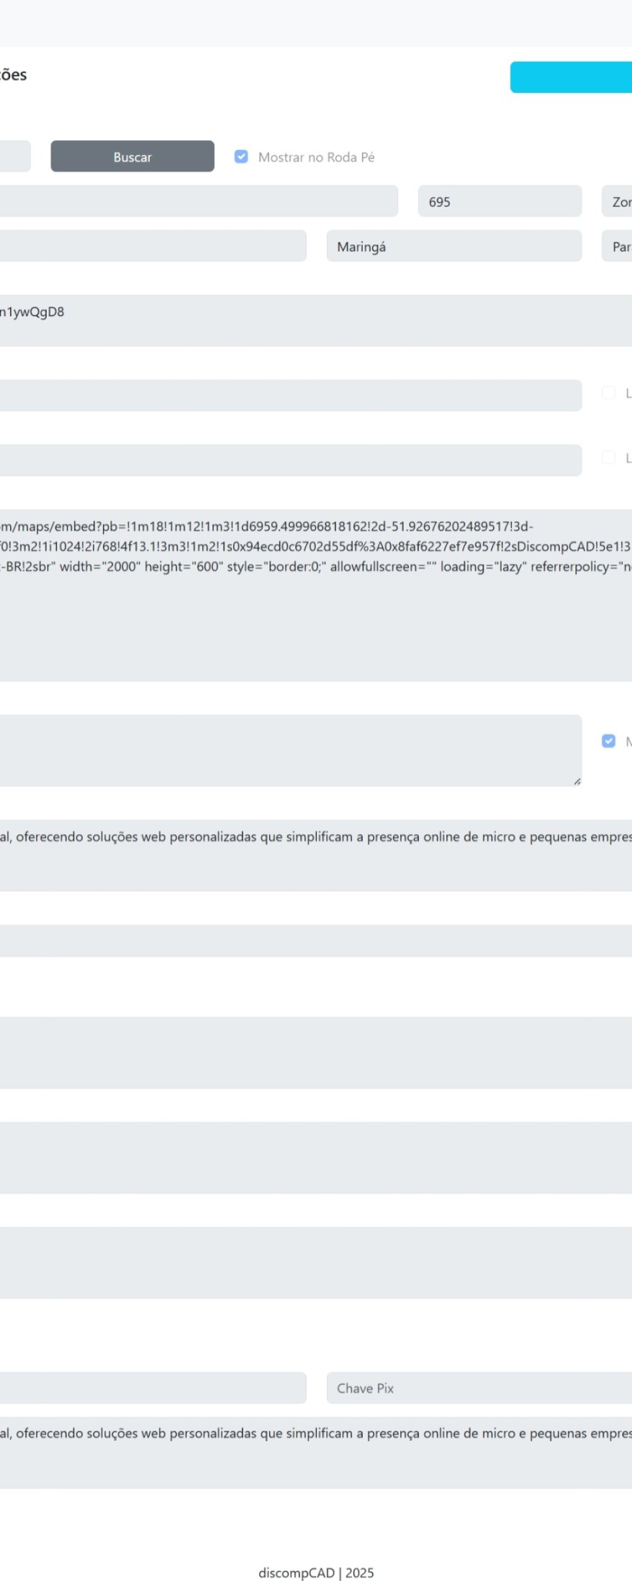
Task: Focus the Chave Pix input field
Action: coord(478,1388)
